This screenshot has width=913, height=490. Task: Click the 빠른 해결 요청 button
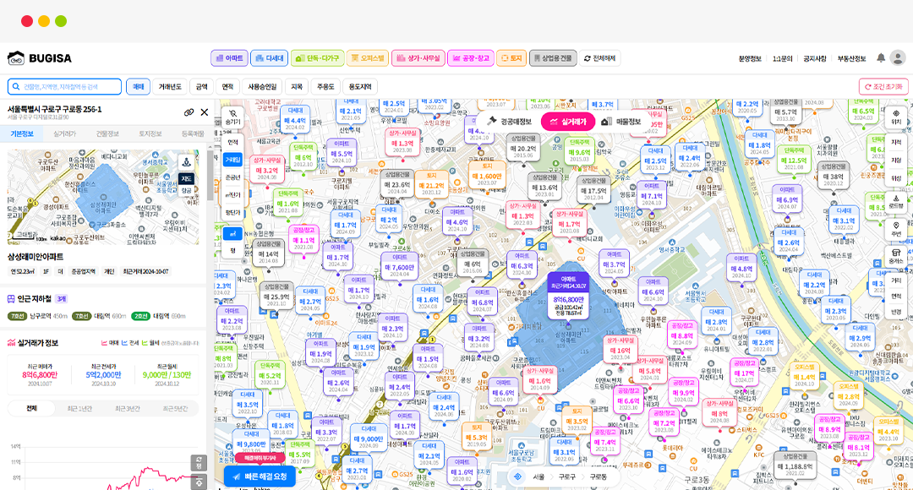(262, 476)
